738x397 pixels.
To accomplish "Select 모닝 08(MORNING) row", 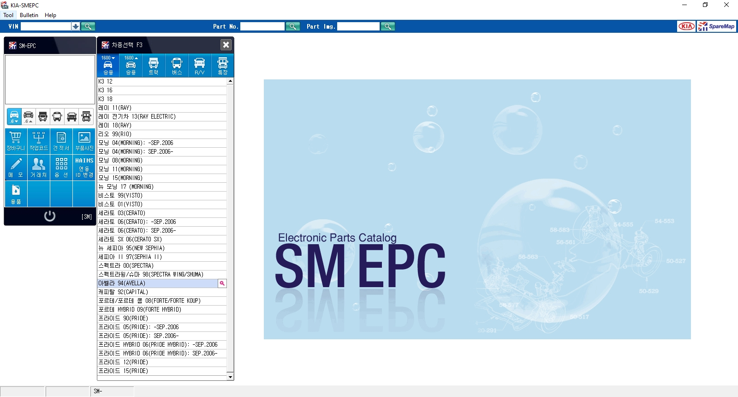I will click(162, 160).
